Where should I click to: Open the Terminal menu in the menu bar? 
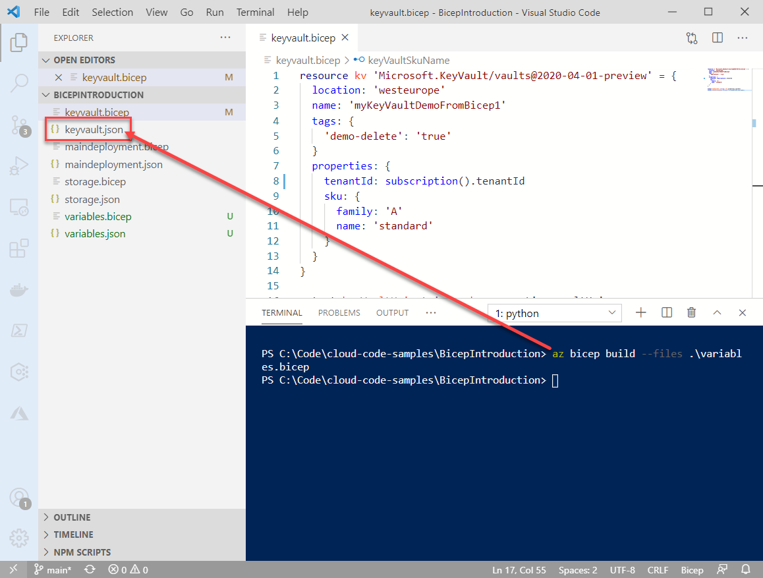tap(255, 12)
